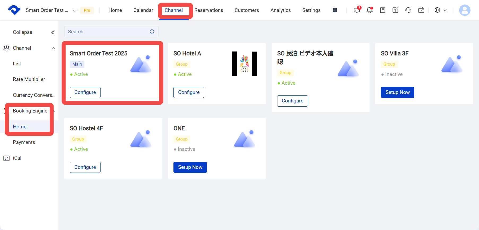The image size is (479, 230).
Task: Click the bookmark guide icon in header
Action: [382, 10]
